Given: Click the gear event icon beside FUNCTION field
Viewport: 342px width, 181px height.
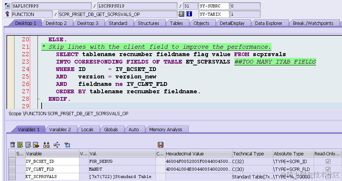Looking at the screenshot, I should [7, 14].
